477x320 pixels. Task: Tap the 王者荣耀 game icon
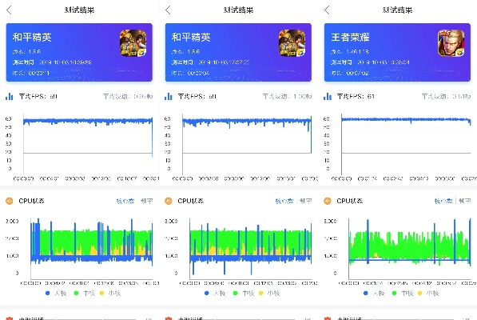tap(451, 43)
